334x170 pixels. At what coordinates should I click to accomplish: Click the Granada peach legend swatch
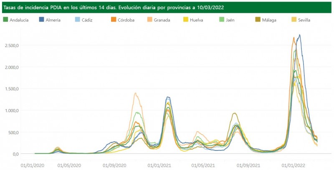click(x=150, y=20)
